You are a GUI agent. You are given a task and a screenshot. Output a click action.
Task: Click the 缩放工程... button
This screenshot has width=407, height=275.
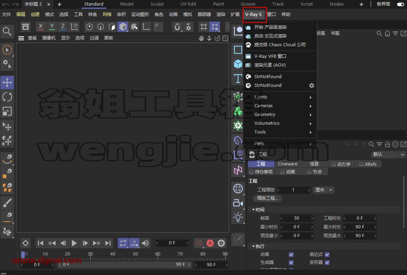coord(268,198)
